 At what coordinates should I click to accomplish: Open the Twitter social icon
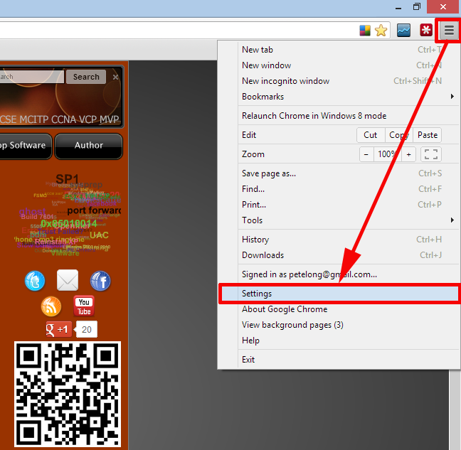click(35, 281)
